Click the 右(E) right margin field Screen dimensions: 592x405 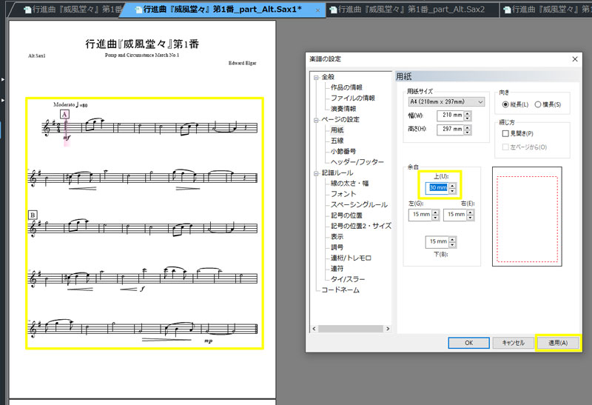455,215
